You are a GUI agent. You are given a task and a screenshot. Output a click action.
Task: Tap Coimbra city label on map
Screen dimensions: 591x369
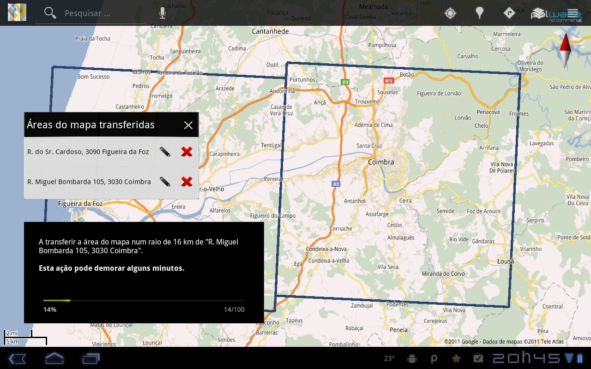pyautogui.click(x=381, y=162)
